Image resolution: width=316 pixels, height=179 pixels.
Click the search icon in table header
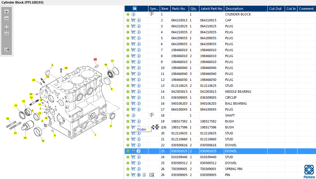pos(135,9)
